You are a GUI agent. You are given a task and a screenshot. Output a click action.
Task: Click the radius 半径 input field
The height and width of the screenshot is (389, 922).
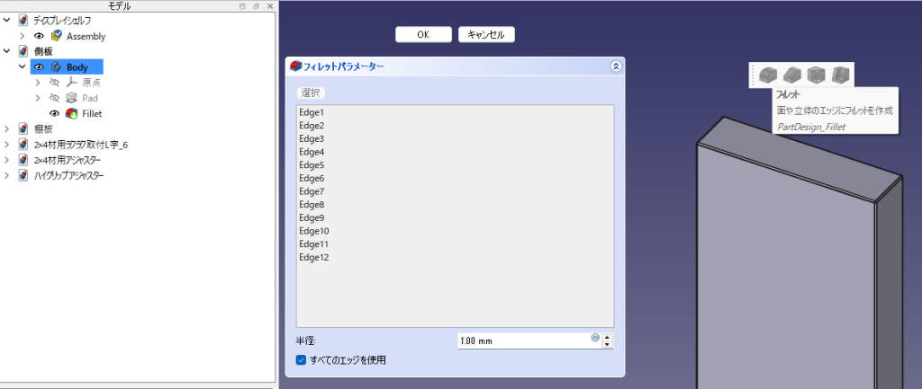coord(522,341)
